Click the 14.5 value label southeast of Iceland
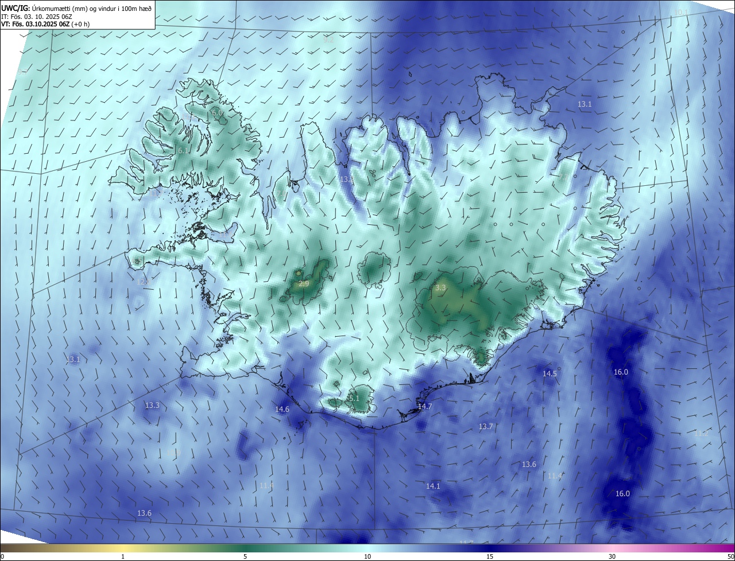This screenshot has width=735, height=561. 550,373
